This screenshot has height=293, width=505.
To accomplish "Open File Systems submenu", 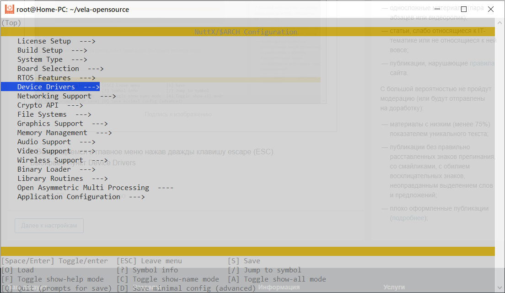I will [x=54, y=114].
